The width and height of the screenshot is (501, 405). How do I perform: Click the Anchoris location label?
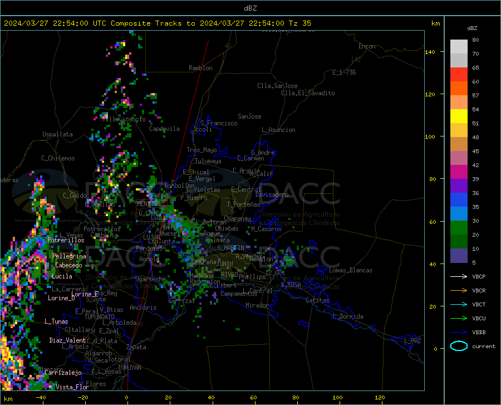pos(143,308)
